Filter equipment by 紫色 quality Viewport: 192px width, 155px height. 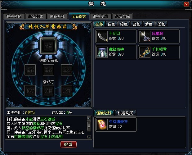149,24
